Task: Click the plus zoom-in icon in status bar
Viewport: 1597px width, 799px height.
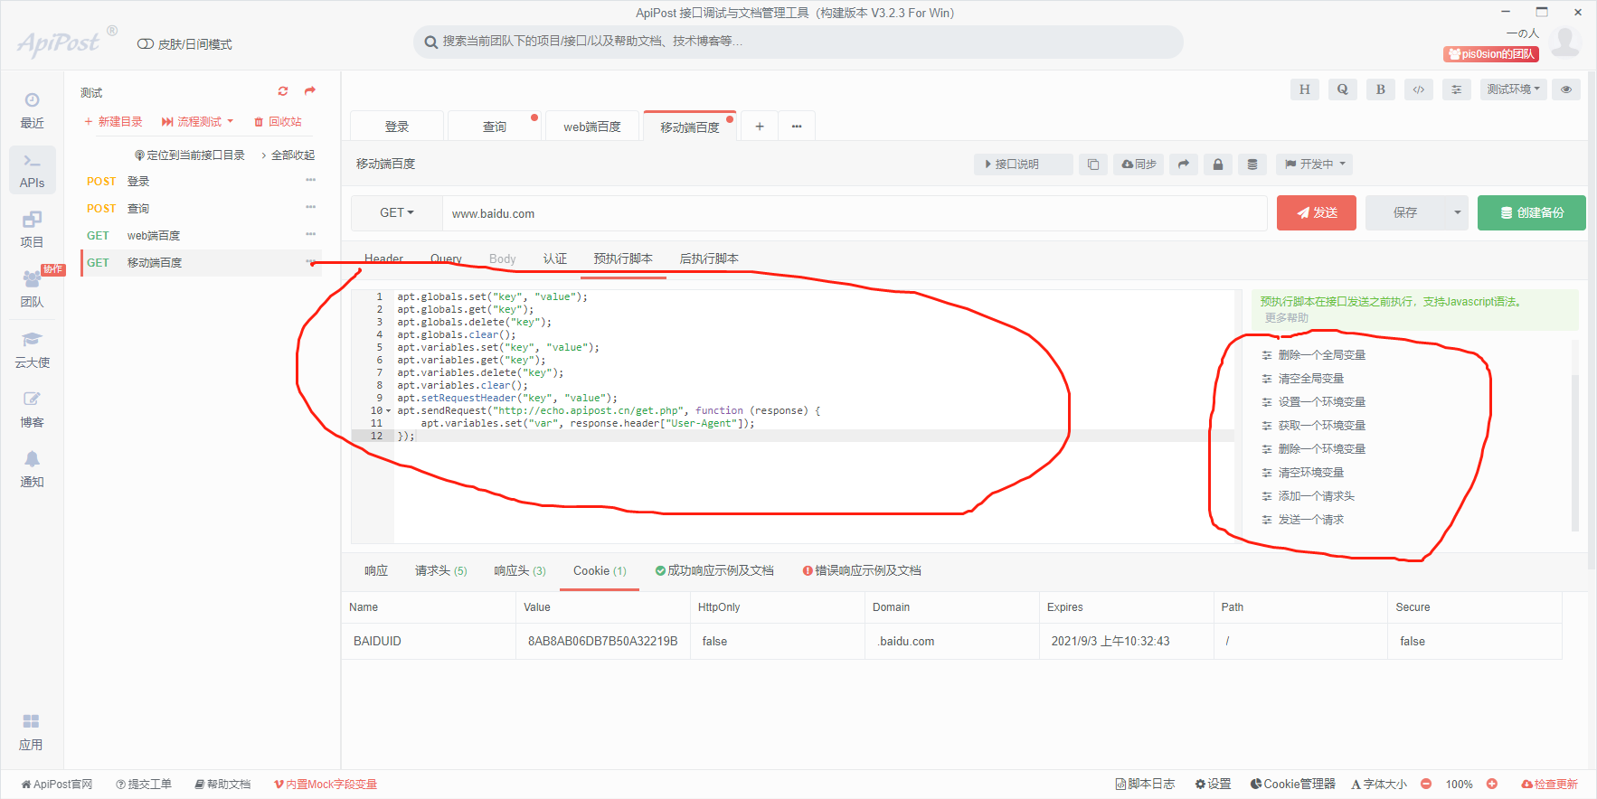Action: point(1492,784)
